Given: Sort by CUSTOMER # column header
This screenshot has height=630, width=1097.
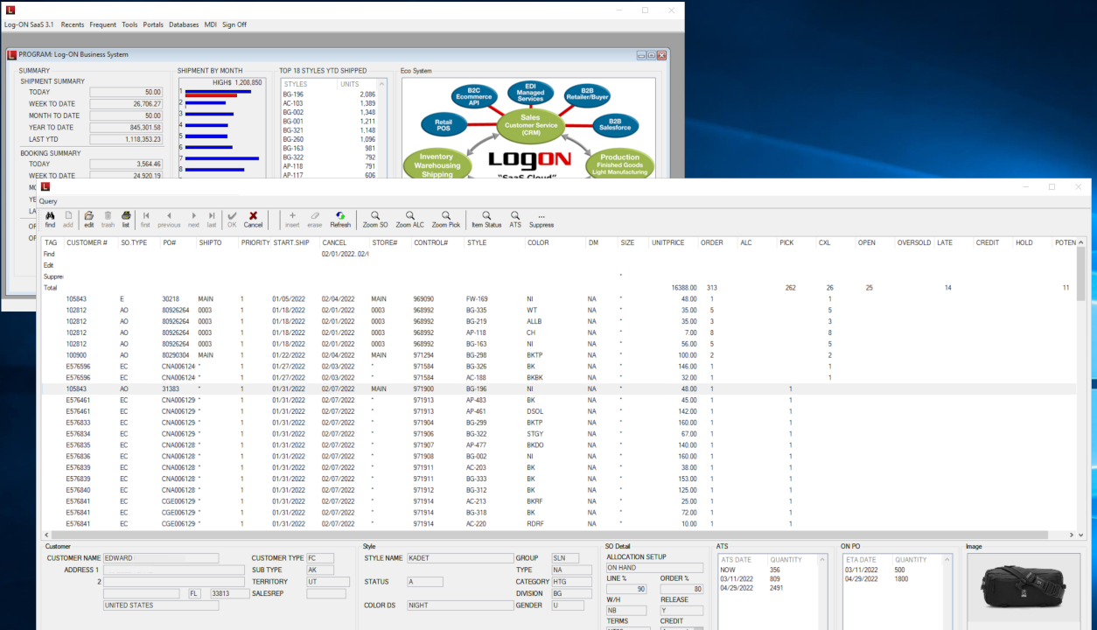Looking at the screenshot, I should pyautogui.click(x=87, y=242).
